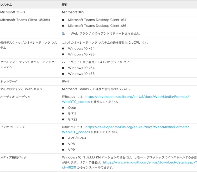Viewport: 197px width, 172px height.
Task: Click the Microsoft Teams との連携が認定されたデバイス text
Action: click(96, 89)
